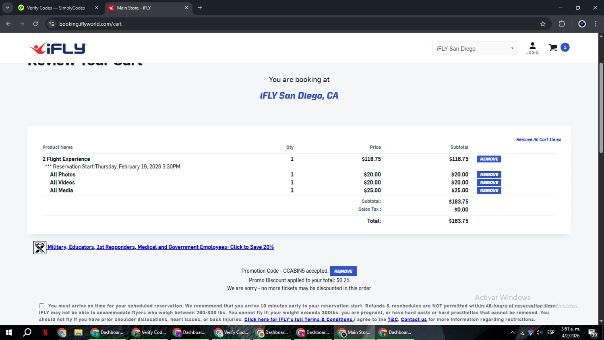Screen dimensions: 604x340
Task: Open the shopping cart icon
Action: (x=553, y=48)
